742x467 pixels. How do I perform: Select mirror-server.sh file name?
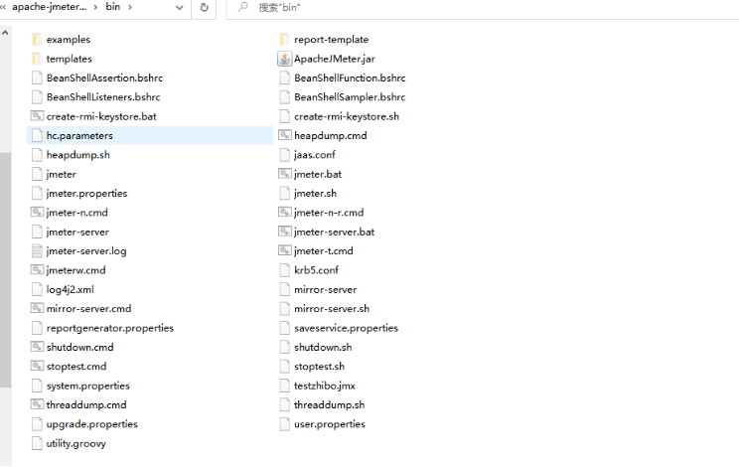pos(332,308)
